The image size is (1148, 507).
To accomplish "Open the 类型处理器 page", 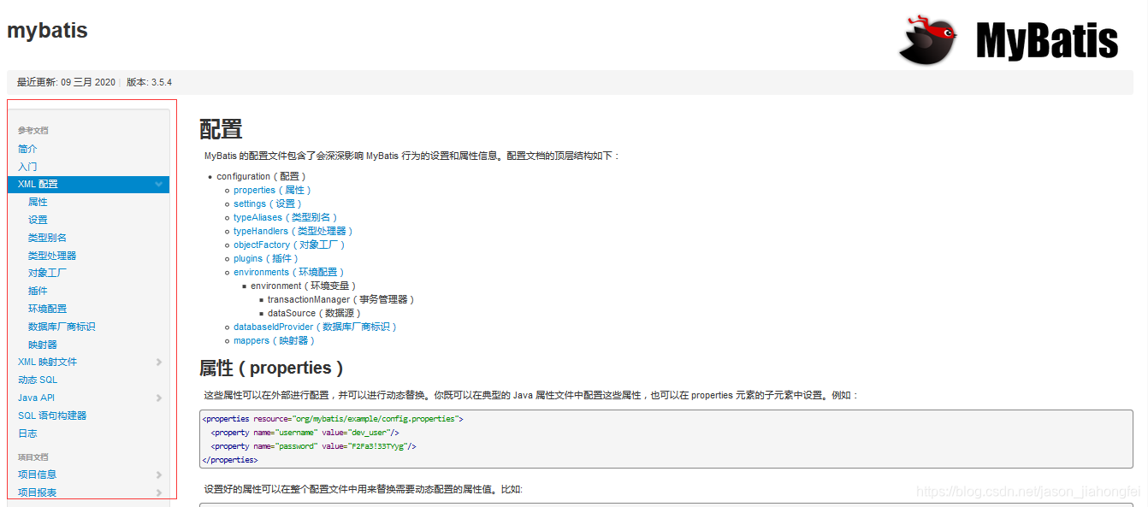I will point(53,255).
